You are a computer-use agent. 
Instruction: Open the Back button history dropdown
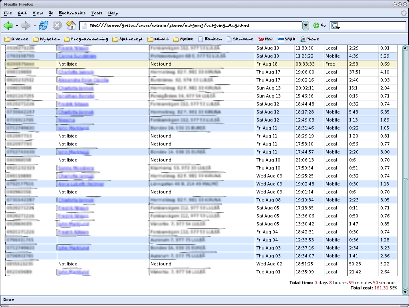pyautogui.click(x=17, y=26)
